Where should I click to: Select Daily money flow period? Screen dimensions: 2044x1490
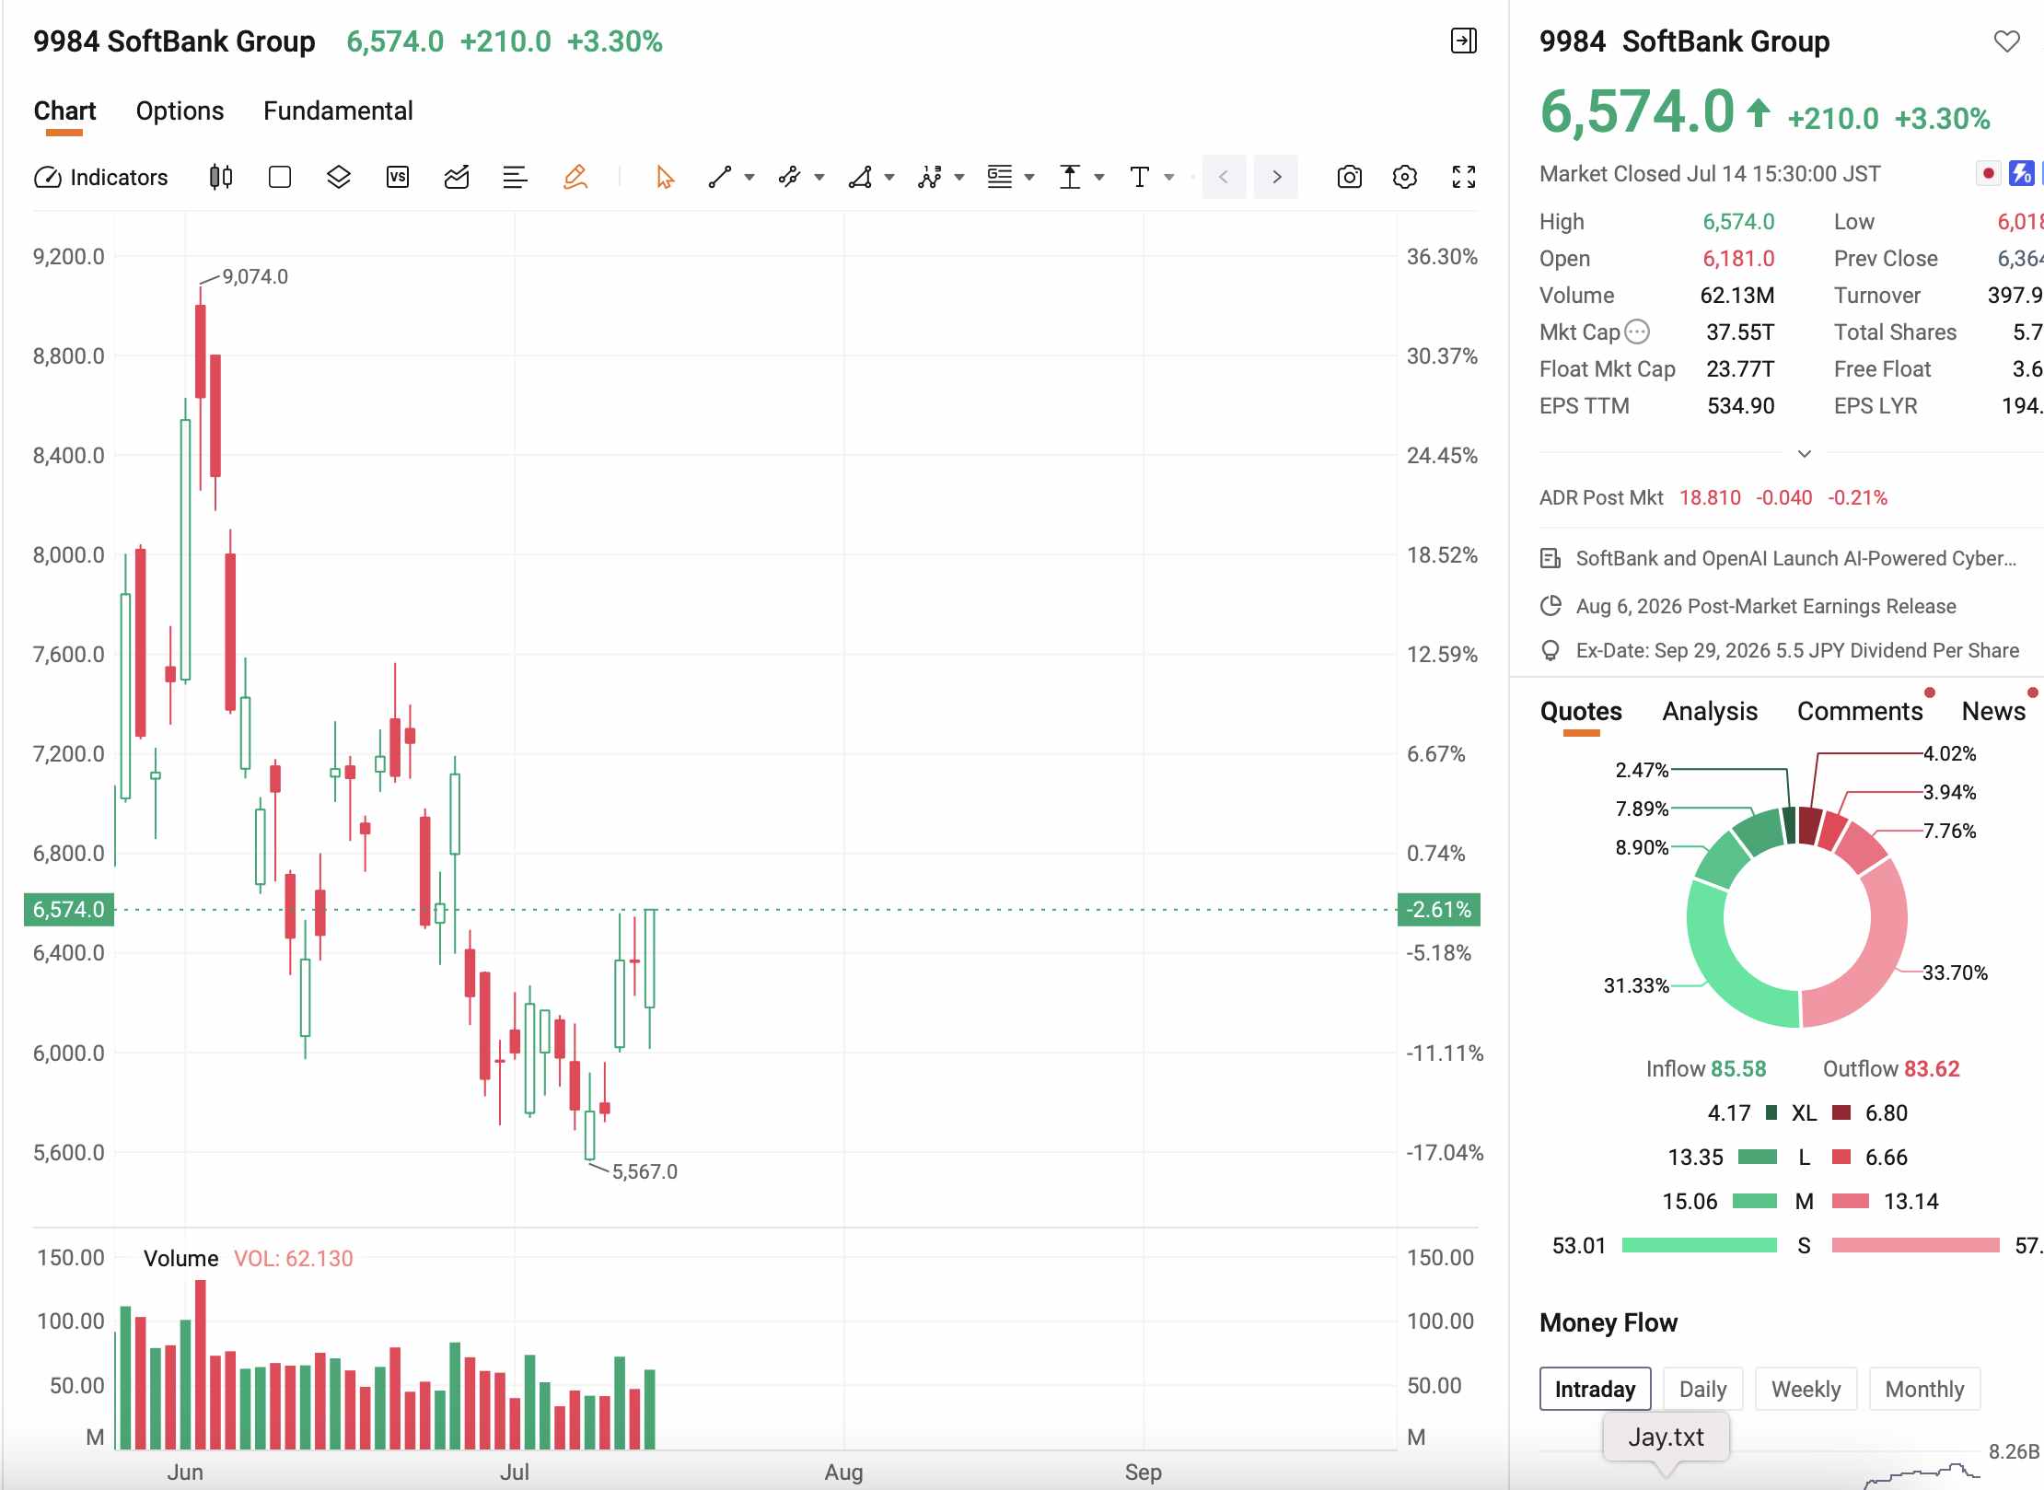coord(1702,1389)
